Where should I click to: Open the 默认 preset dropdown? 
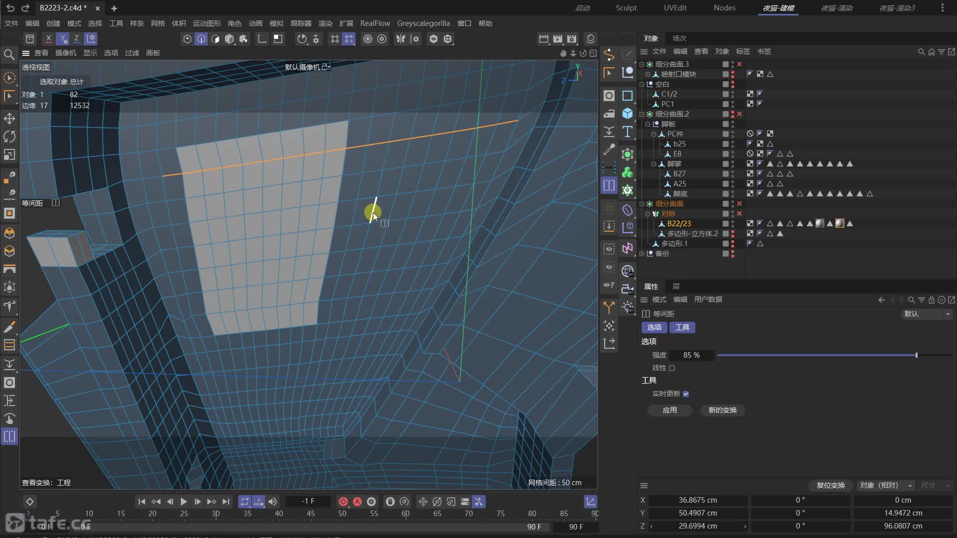927,314
